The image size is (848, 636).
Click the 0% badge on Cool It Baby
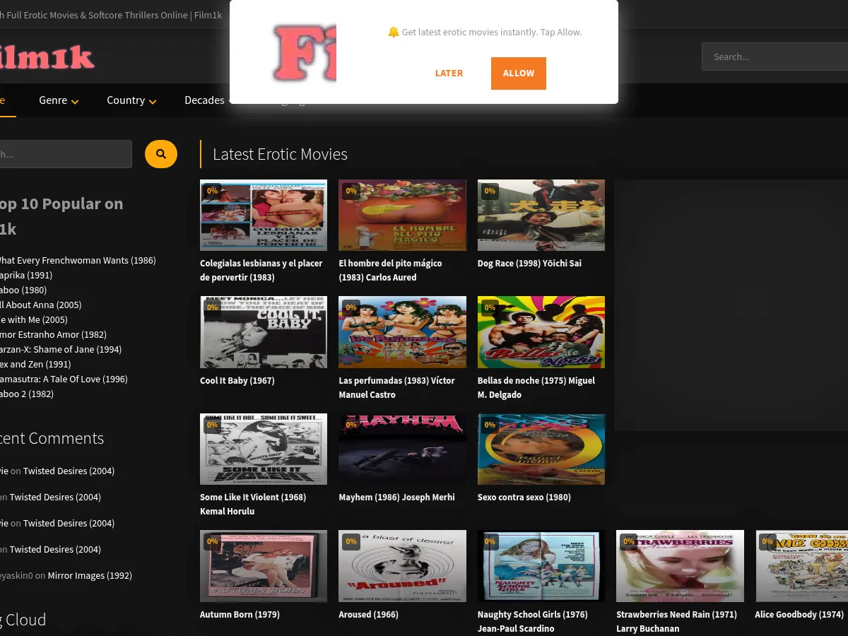click(212, 307)
